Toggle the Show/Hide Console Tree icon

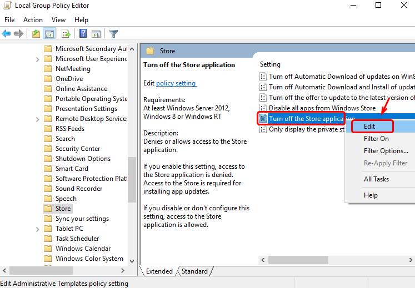coord(49,34)
